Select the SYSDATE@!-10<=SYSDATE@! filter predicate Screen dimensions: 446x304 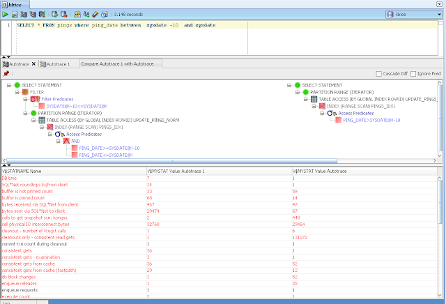coord(77,106)
